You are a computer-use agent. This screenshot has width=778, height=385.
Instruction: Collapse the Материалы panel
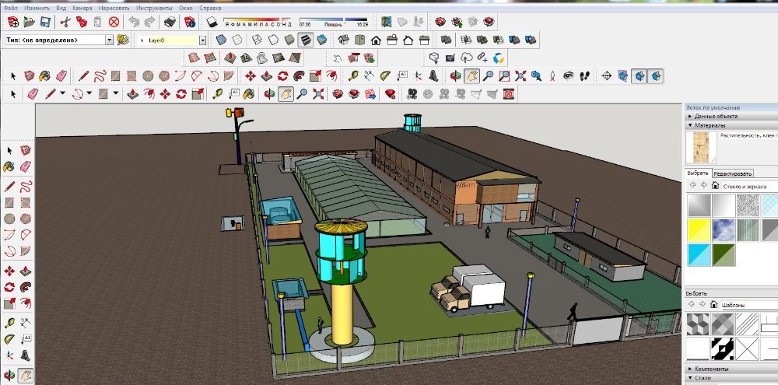[x=731, y=125]
